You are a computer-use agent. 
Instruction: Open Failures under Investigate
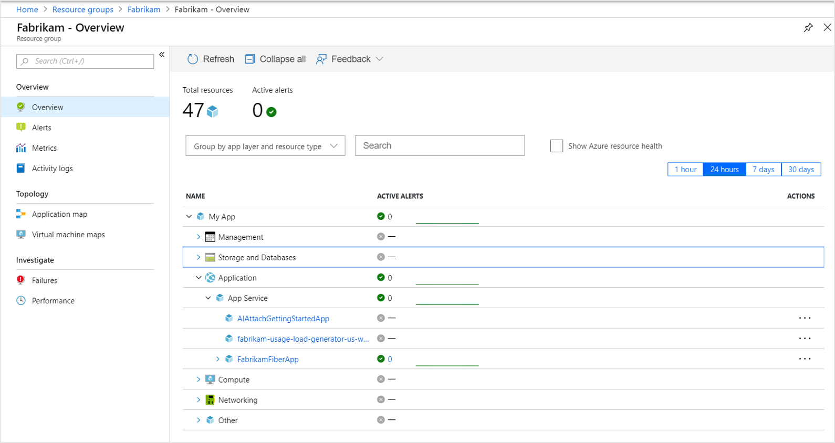(x=45, y=280)
